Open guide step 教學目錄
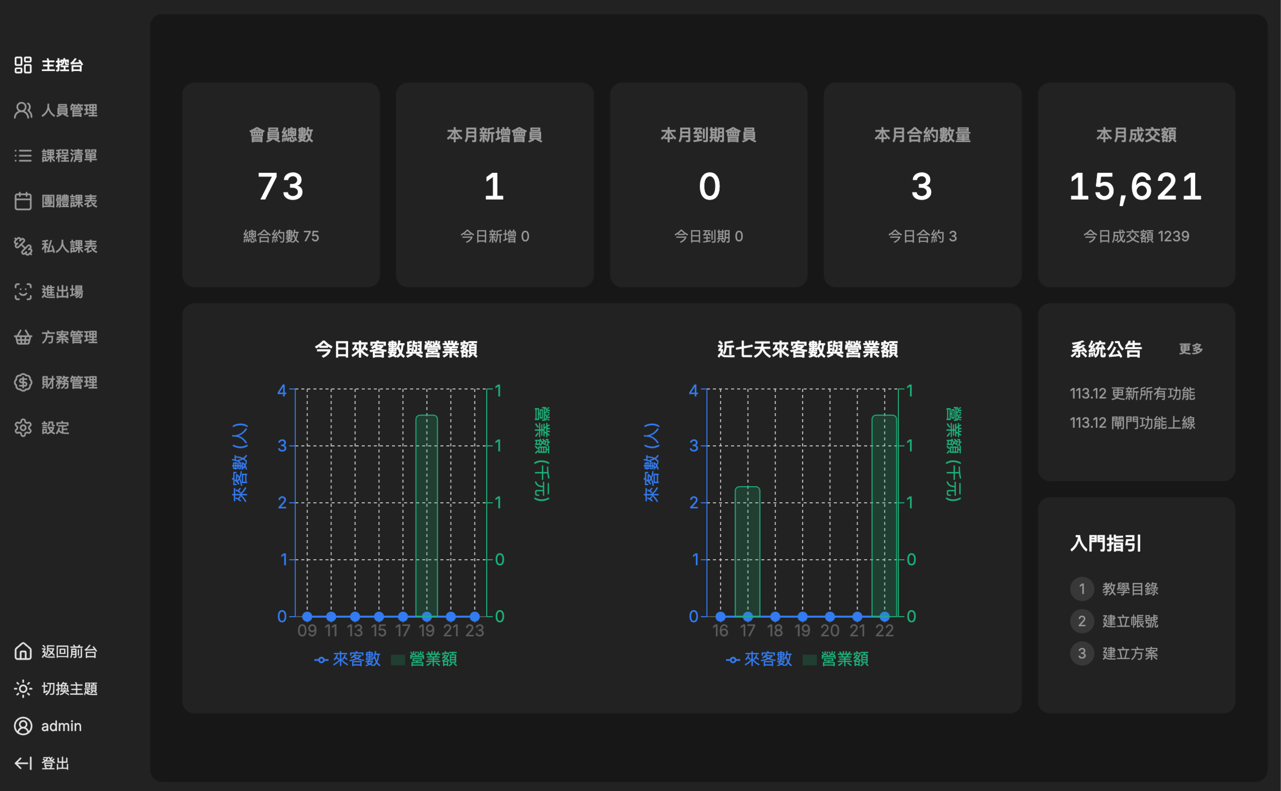The image size is (1281, 791). (1130, 589)
